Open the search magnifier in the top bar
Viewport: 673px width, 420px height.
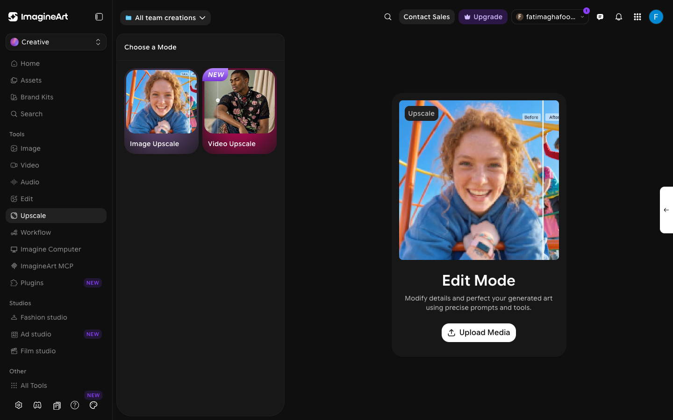pos(388,17)
